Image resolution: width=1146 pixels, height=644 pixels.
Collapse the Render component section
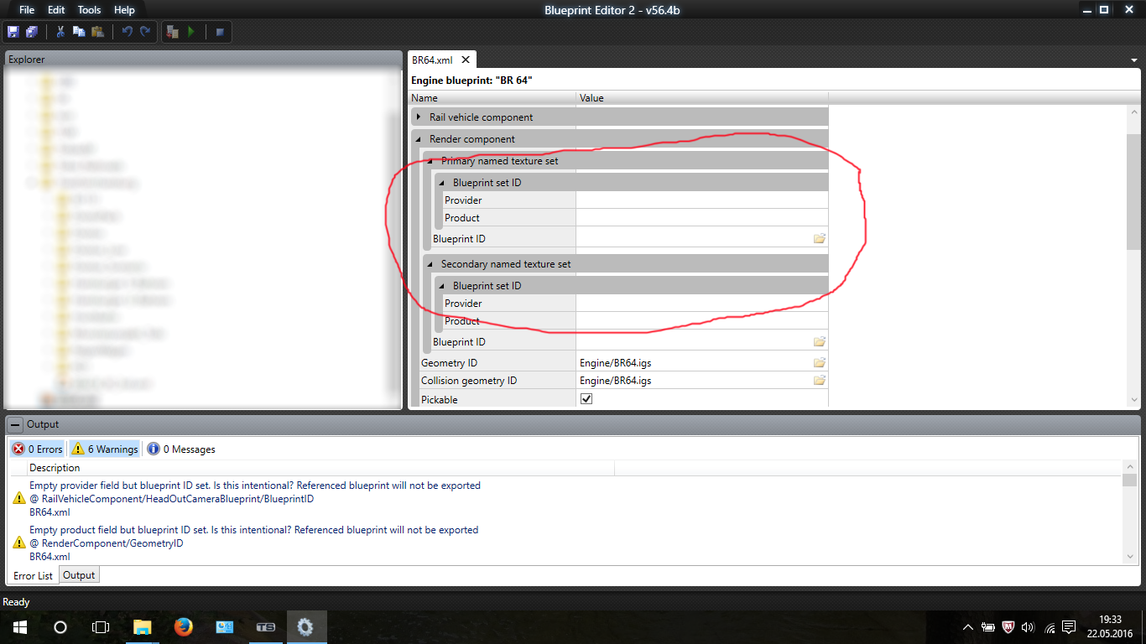tap(419, 139)
